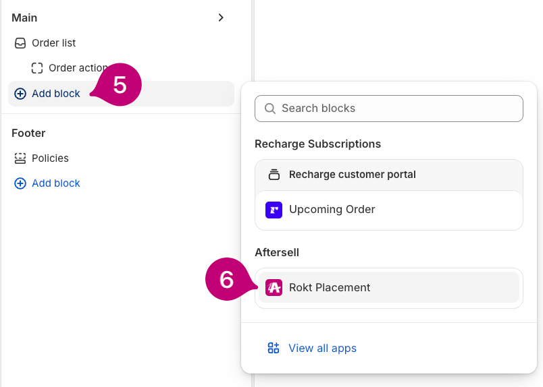Expand the Main section chevron
The height and width of the screenshot is (387, 543).
[221, 18]
